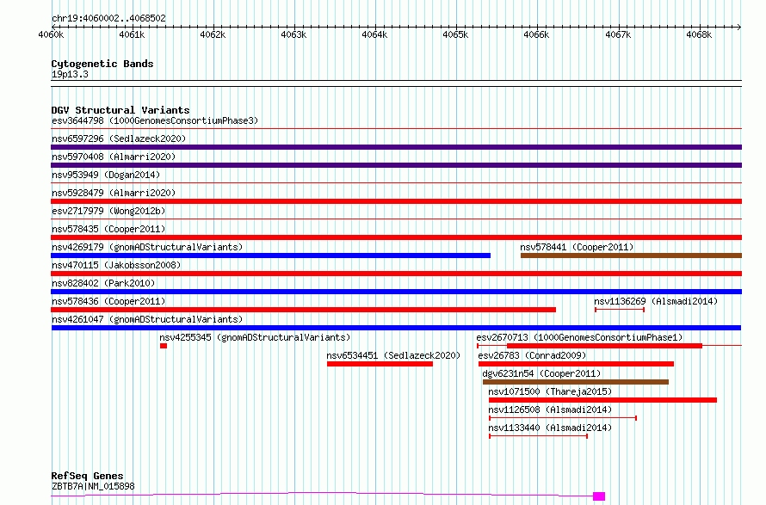Image resolution: width=766 pixels, height=505 pixels.
Task: Select the esv26783 Conrad2009 red bar
Action: (576, 364)
